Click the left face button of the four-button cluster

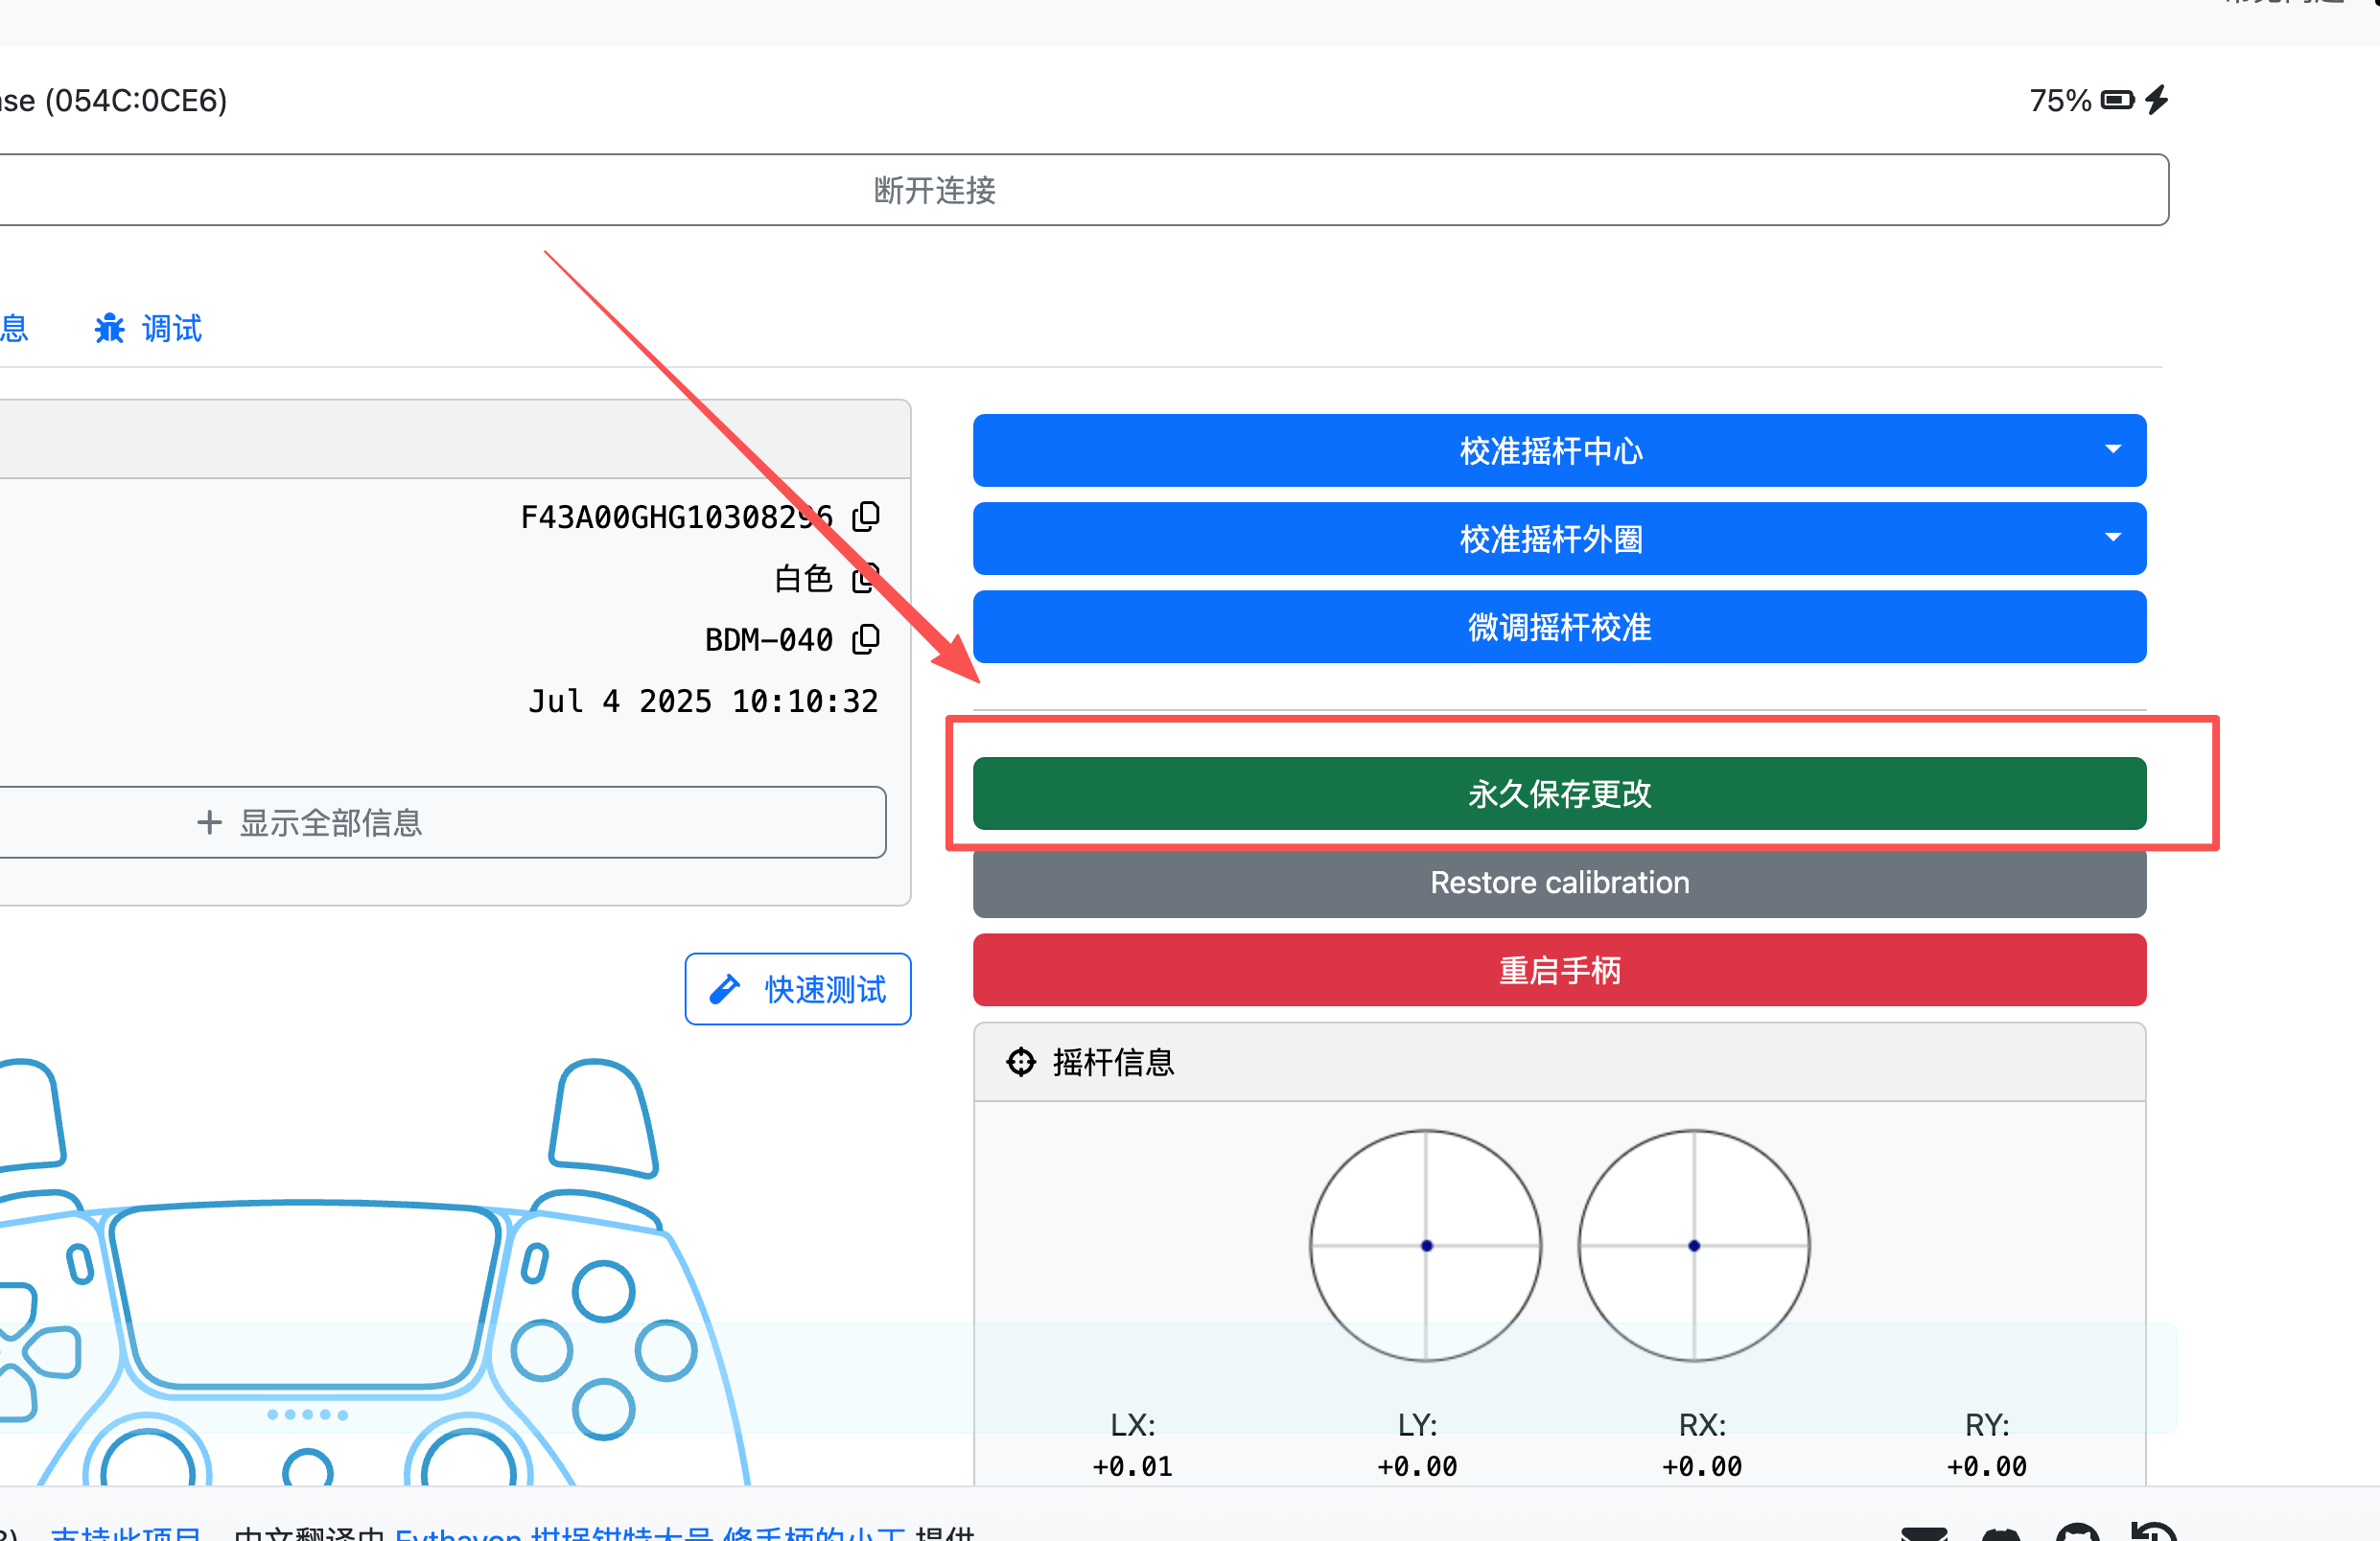pos(541,1351)
